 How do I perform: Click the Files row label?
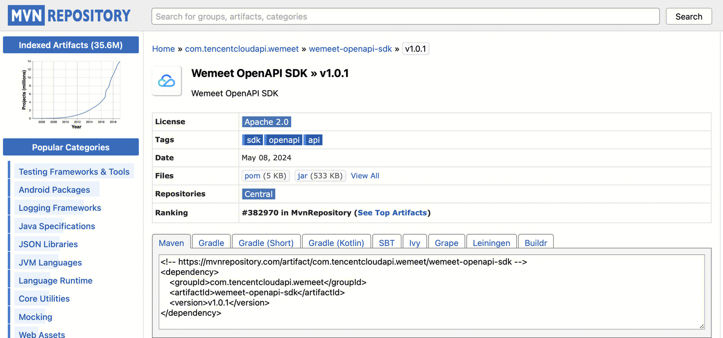point(164,176)
